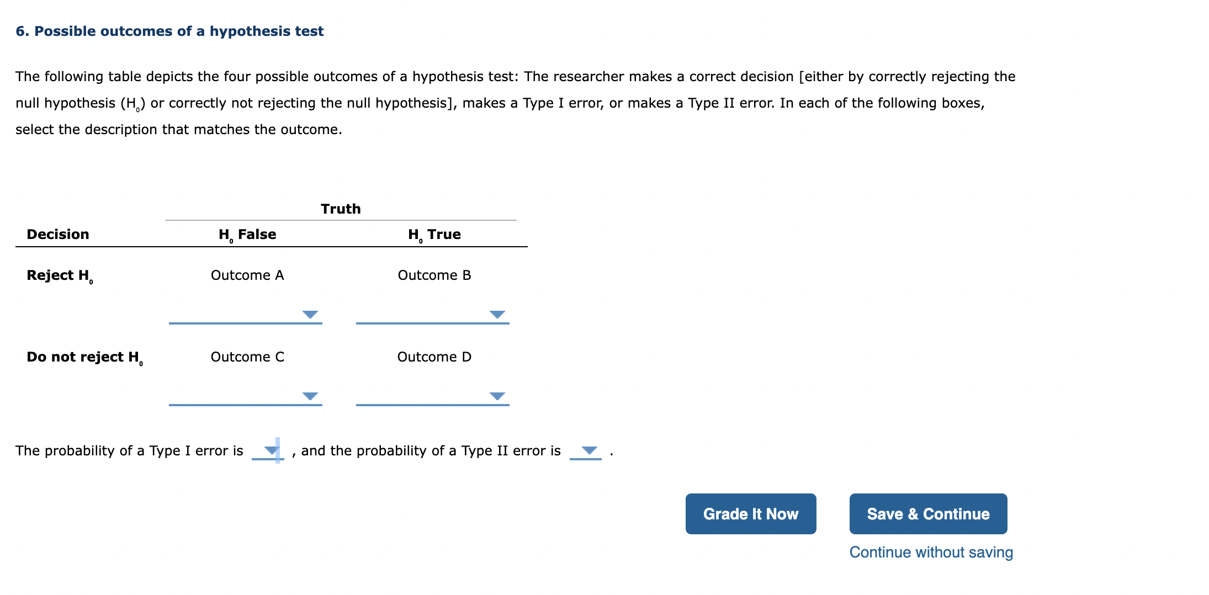The width and height of the screenshot is (1209, 595).
Task: Click the question title Possible outcomes of a hypothesis test
Action: 169,31
